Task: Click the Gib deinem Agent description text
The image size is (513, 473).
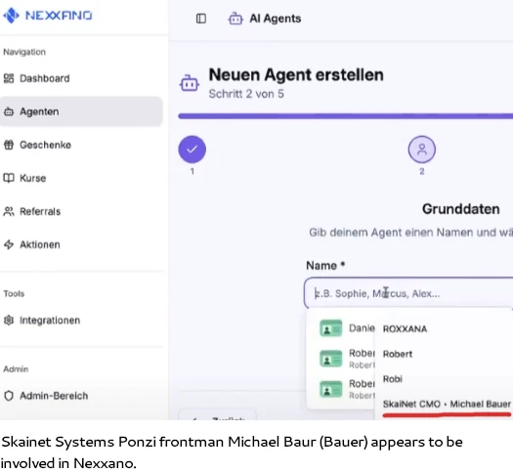Action: pos(411,233)
